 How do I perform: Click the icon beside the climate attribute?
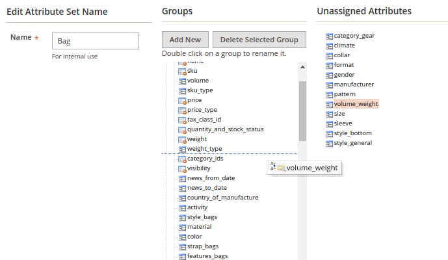pos(329,45)
